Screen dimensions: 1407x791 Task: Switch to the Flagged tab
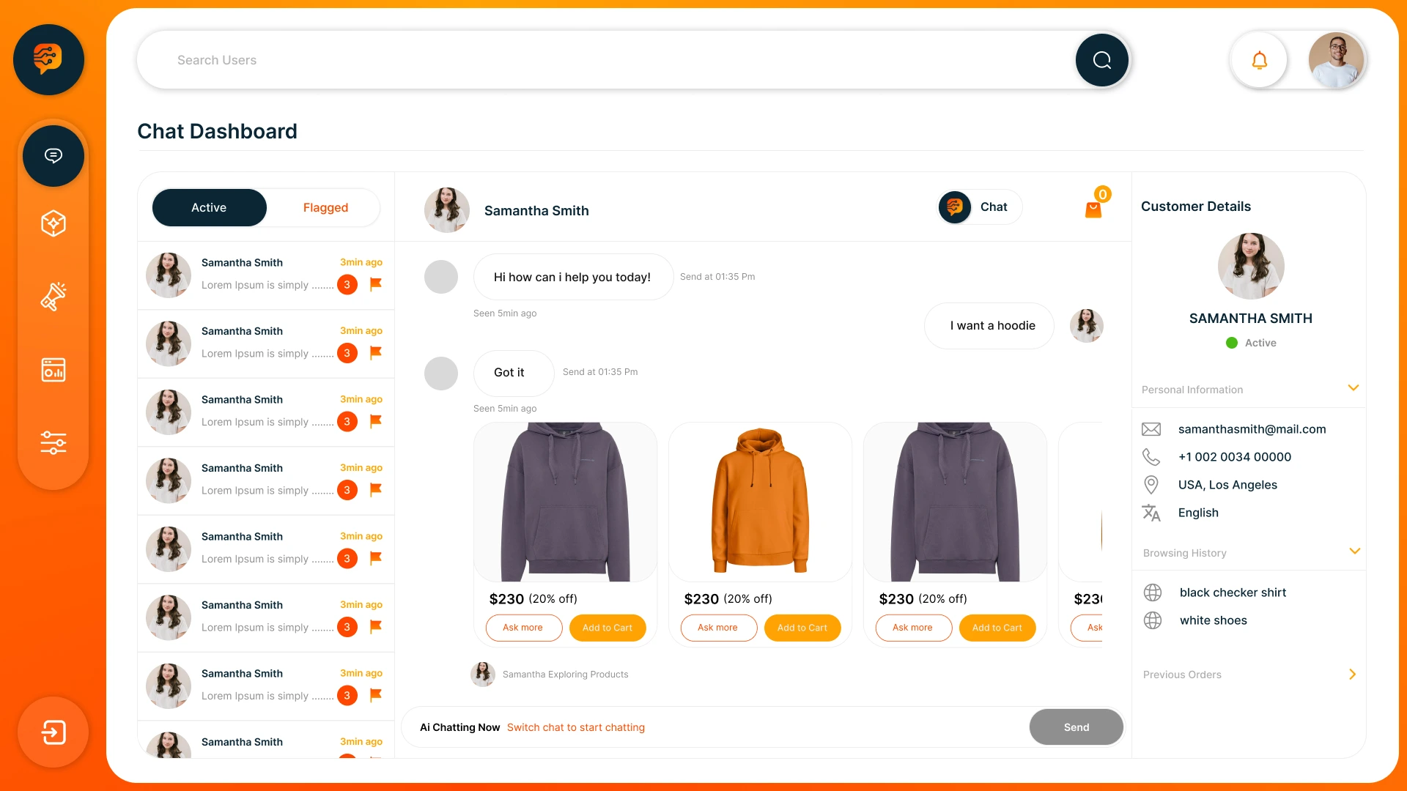point(325,208)
